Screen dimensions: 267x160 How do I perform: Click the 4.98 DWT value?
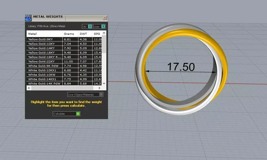point(83,66)
